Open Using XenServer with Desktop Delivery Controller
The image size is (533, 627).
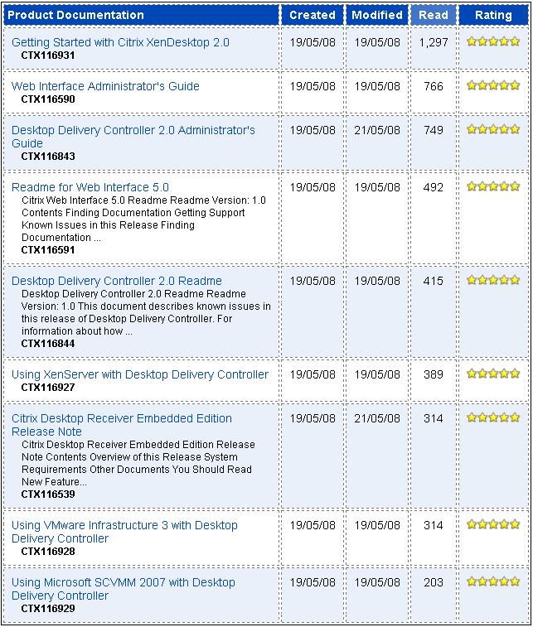pos(140,374)
